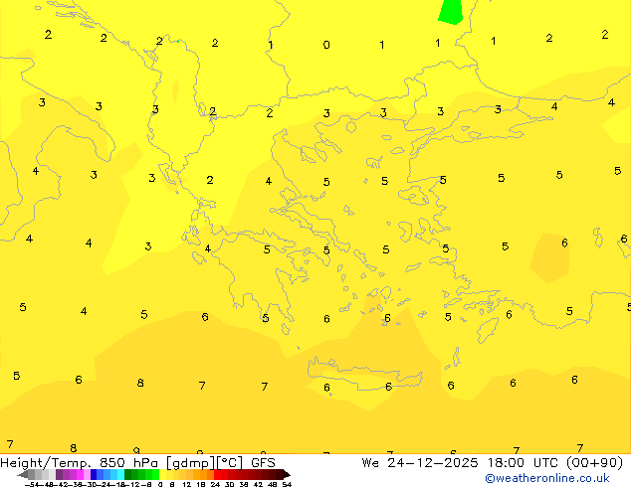Click the '24' label under the legend
This screenshot has height=487, width=631.
click(x=215, y=485)
